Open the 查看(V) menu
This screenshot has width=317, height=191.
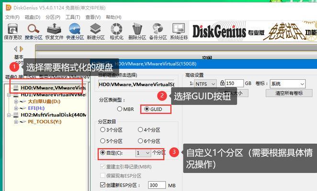click(x=93, y=17)
